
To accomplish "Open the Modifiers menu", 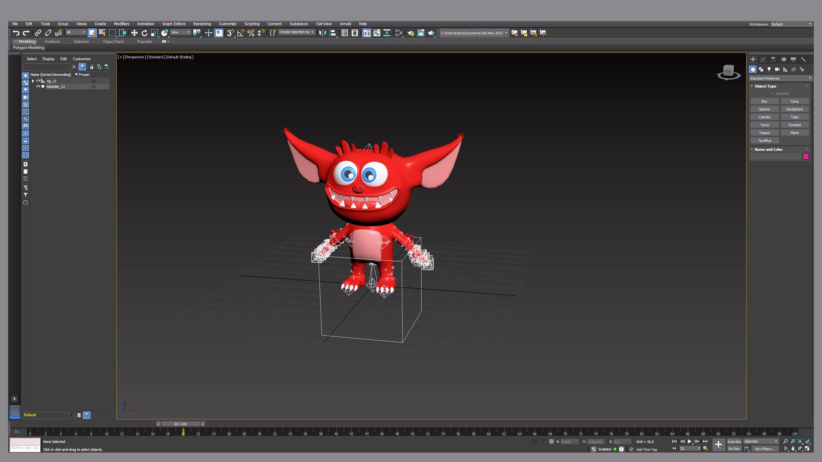I will coord(122,24).
